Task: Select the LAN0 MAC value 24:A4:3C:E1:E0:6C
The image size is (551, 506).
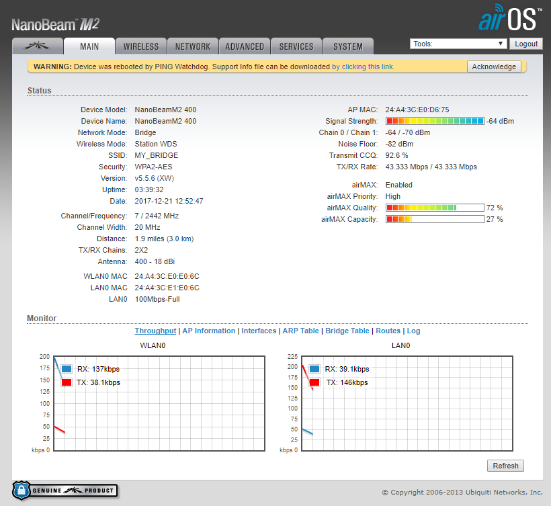Action: pyautogui.click(x=167, y=288)
